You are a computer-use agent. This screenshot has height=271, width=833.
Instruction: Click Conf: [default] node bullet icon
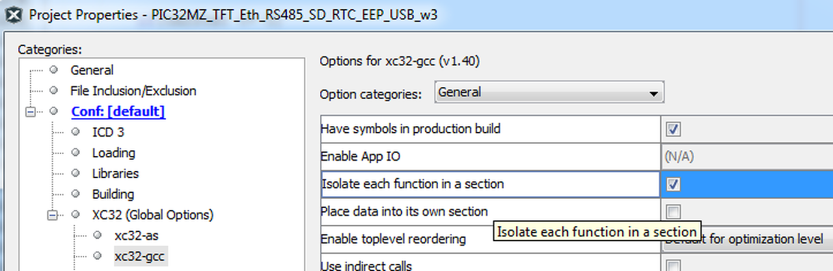[53, 111]
